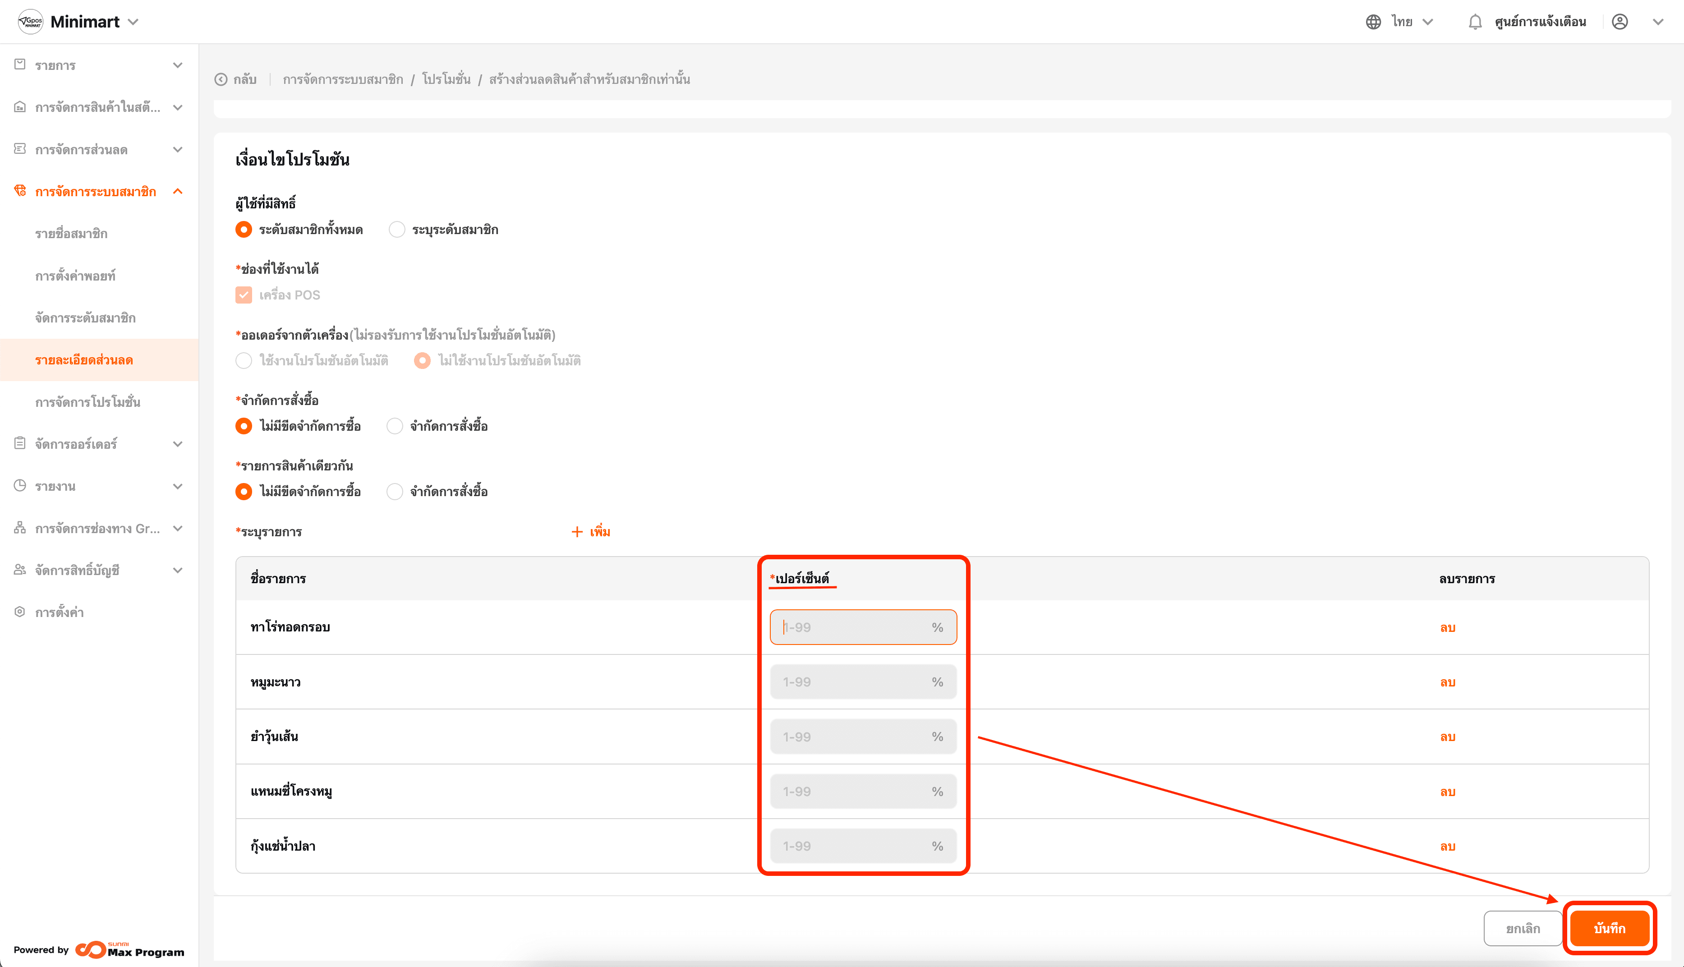Click the Gpos Minimart logo
1684x967 pixels.
pos(31,22)
